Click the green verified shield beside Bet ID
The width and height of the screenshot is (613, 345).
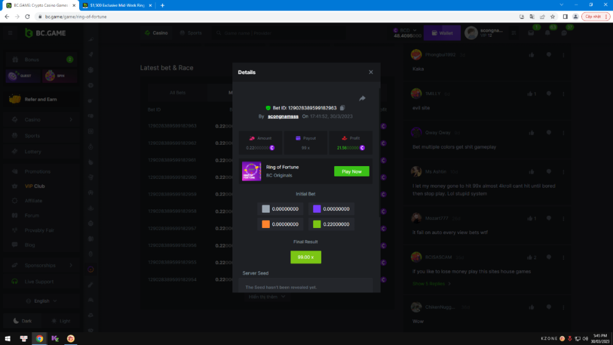(x=268, y=108)
